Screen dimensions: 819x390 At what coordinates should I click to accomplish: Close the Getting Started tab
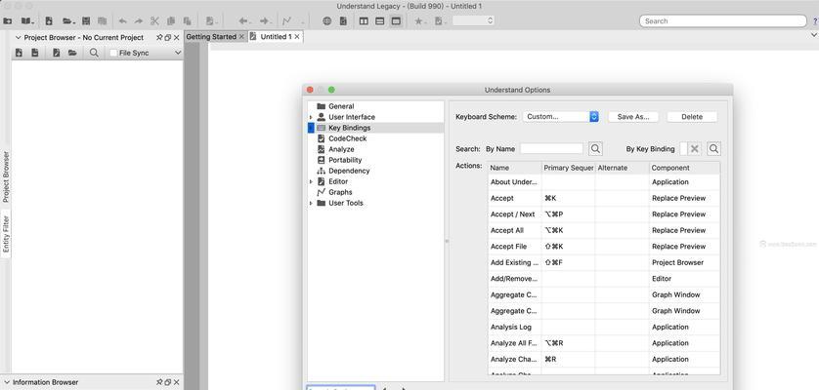point(241,37)
